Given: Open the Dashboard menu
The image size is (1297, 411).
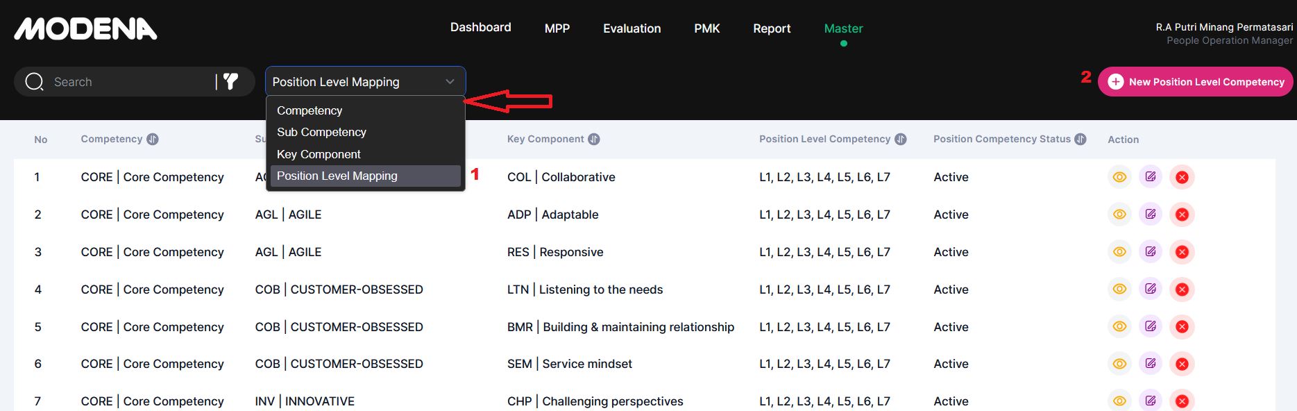Looking at the screenshot, I should (480, 28).
